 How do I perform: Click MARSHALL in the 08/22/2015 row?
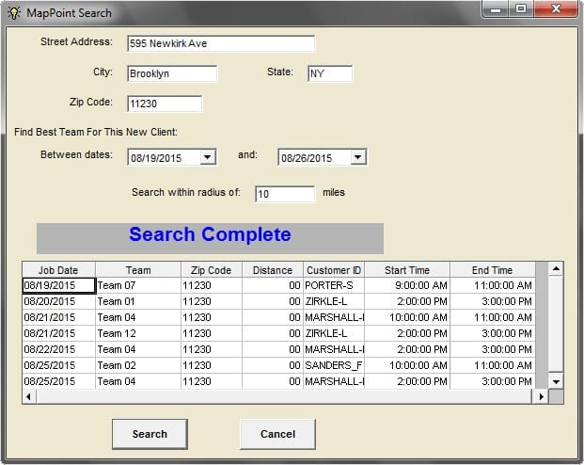[334, 349]
